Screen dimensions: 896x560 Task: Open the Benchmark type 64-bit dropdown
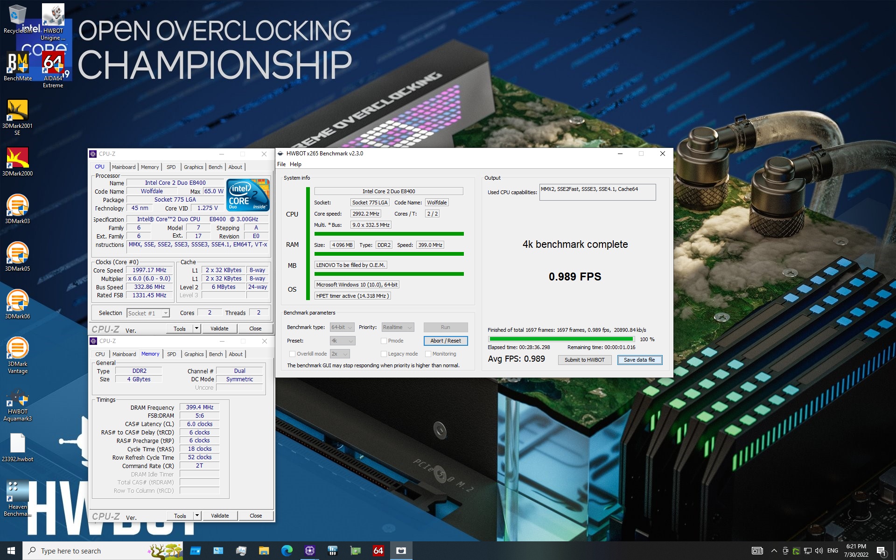[x=342, y=327]
